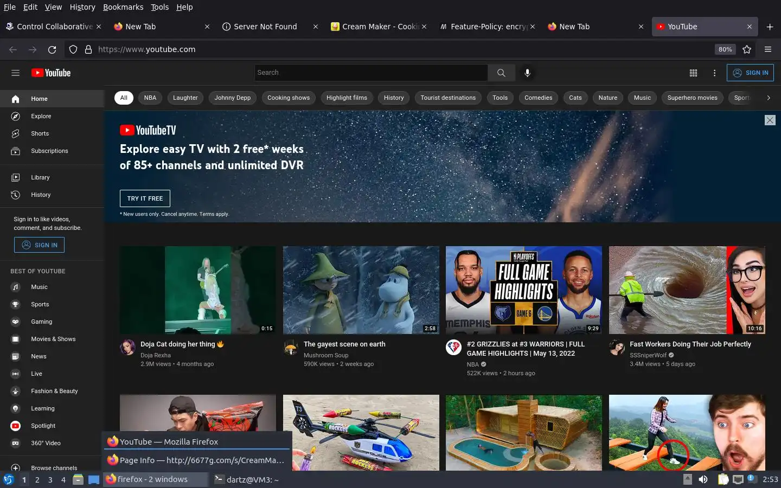Switch to the Cream Maker tab
781x488 pixels.
coord(379,27)
